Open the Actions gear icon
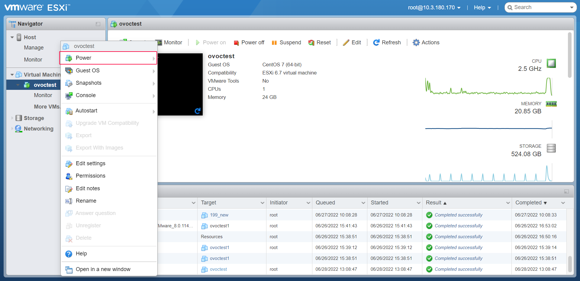Image resolution: width=580 pixels, height=281 pixels. (416, 43)
